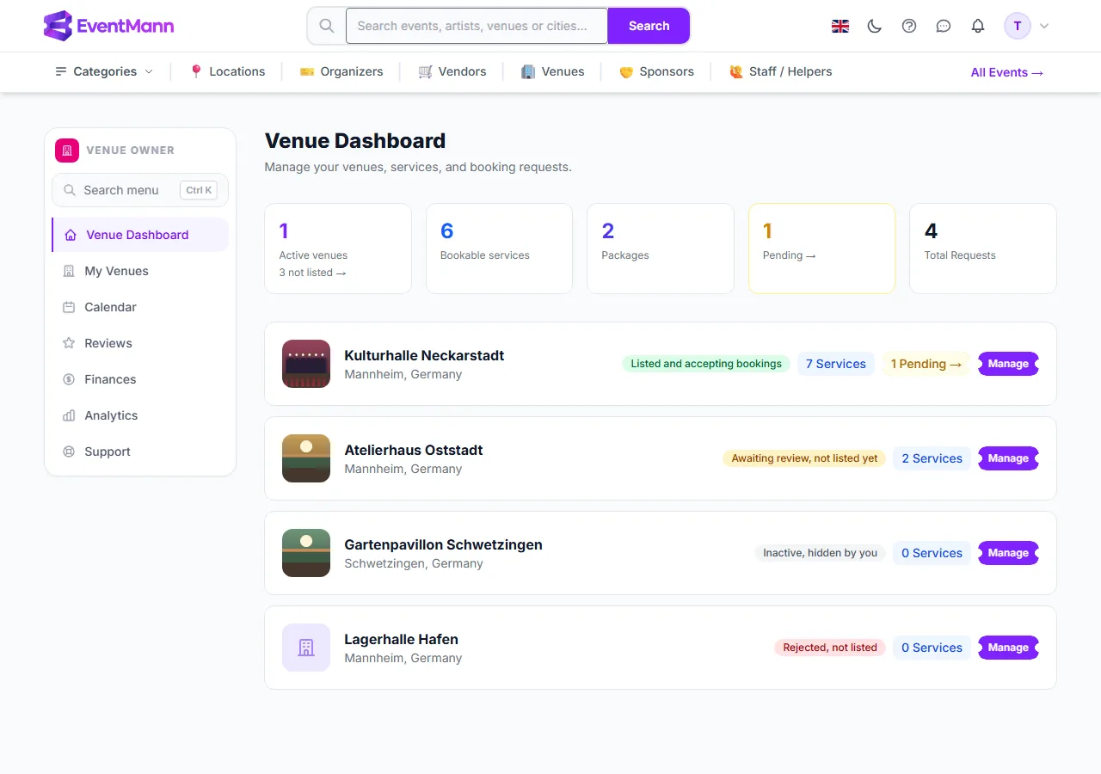Viewport: 1101px width, 774px height.
Task: Click the pink Venue Owner badge icon
Action: pyautogui.click(x=67, y=150)
